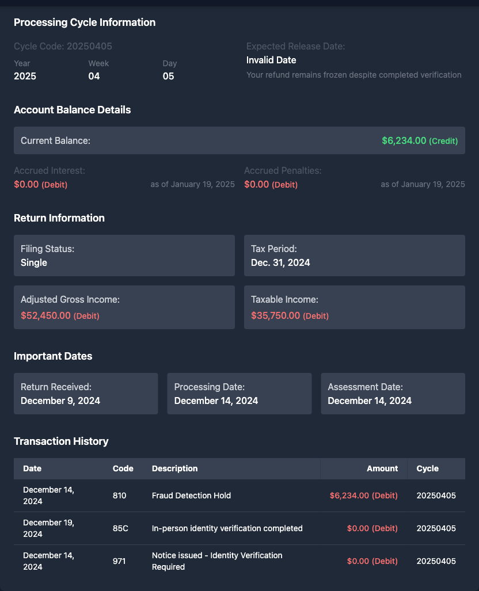
Task: Click the Code column header
Action: tap(123, 468)
